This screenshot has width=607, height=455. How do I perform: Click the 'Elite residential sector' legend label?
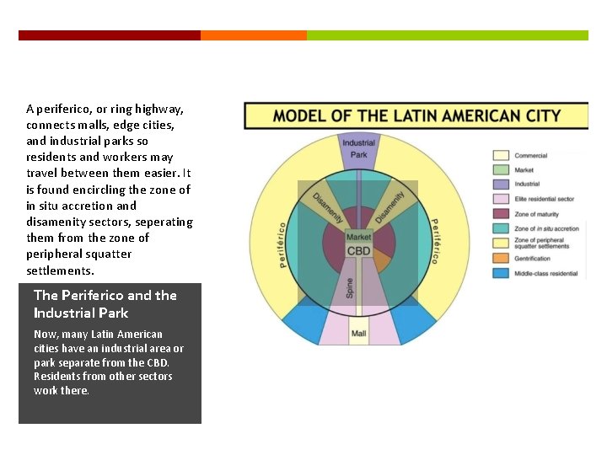545,199
